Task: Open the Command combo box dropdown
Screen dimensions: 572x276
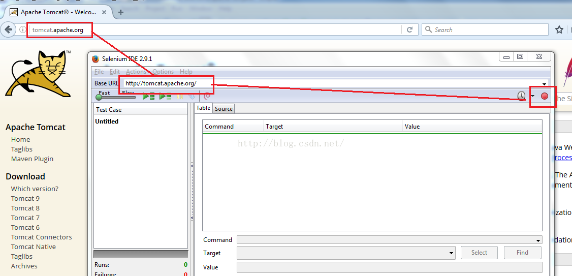Action: click(538, 240)
